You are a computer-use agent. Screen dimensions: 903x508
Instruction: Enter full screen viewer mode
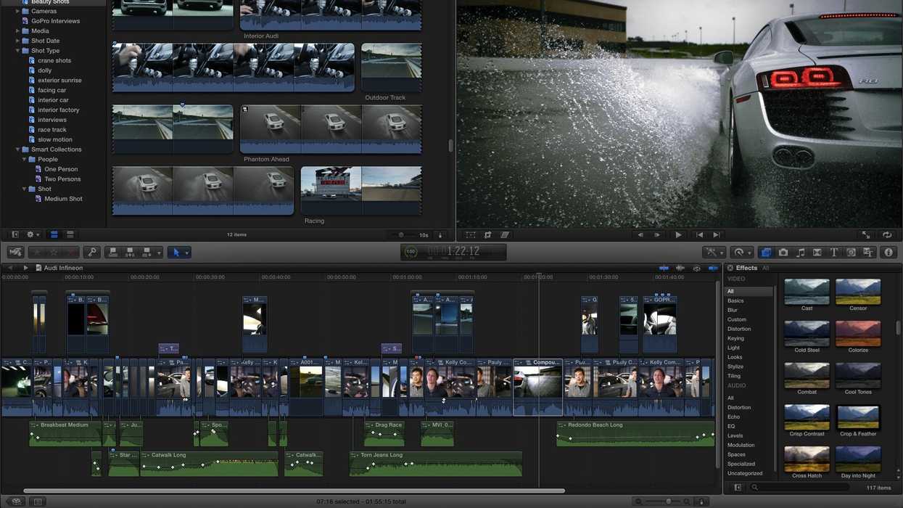coord(866,235)
